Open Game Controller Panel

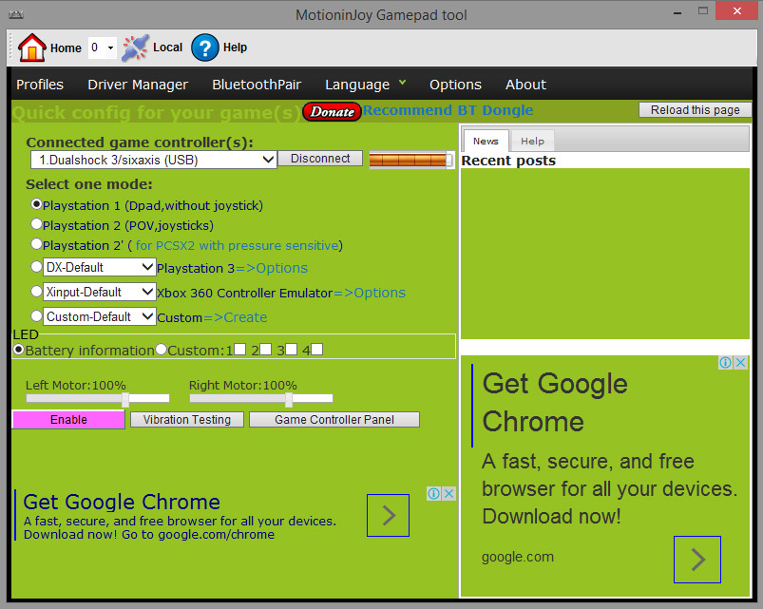[334, 419]
